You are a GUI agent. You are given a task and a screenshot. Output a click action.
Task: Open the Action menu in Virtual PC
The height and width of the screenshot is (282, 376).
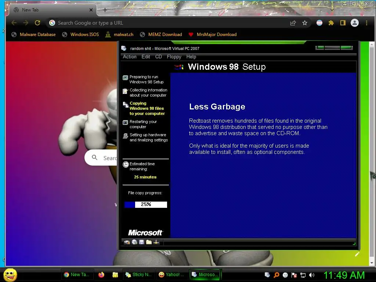(130, 57)
